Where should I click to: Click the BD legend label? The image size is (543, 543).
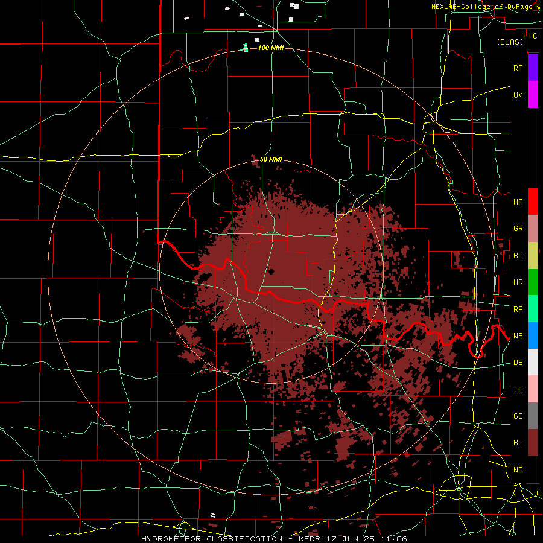pos(518,256)
